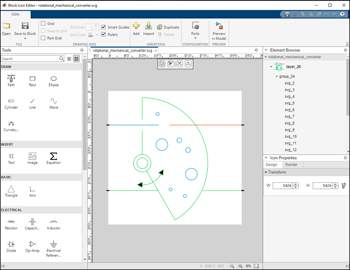This screenshot has width=350, height=270.
Task: Choose the Ellipse tool
Action: [54, 81]
